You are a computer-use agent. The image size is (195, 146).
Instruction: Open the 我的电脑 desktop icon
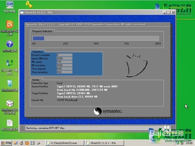click(x=10, y=7)
